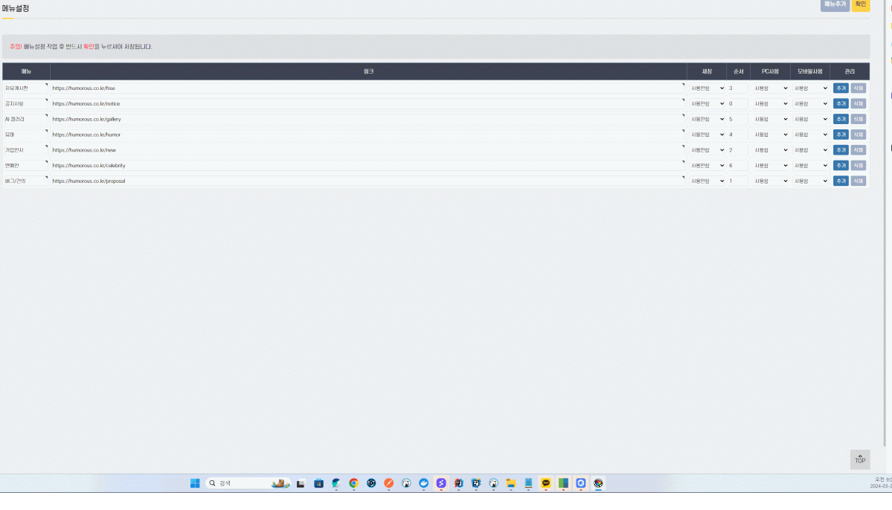Launch Google Chrome from the taskbar
This screenshot has width=892, height=510.
(353, 483)
